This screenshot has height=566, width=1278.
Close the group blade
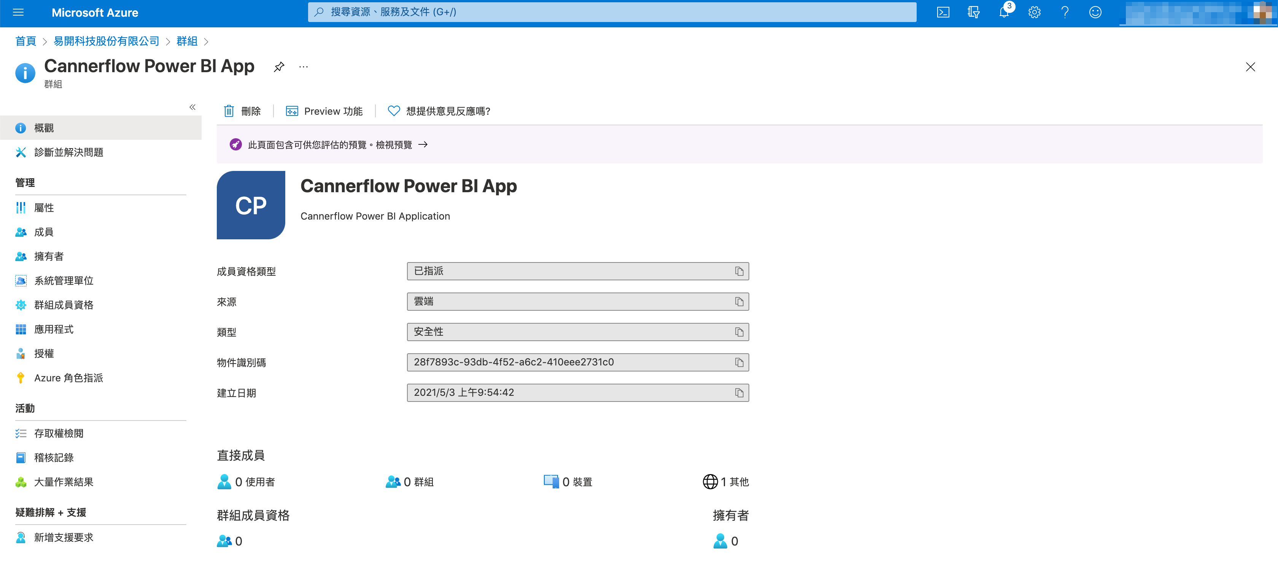pos(1250,67)
